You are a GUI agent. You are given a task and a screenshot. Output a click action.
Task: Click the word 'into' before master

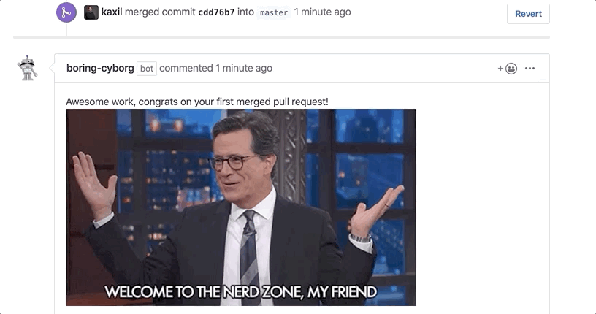(245, 12)
